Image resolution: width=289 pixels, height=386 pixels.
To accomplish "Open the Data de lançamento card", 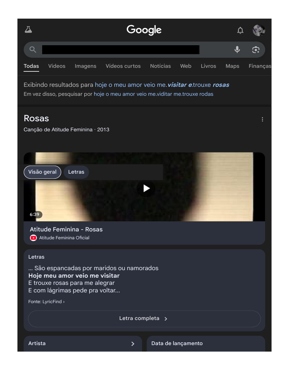I will [x=206, y=344].
